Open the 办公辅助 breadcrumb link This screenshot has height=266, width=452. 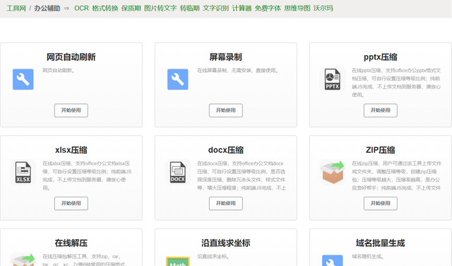click(47, 8)
